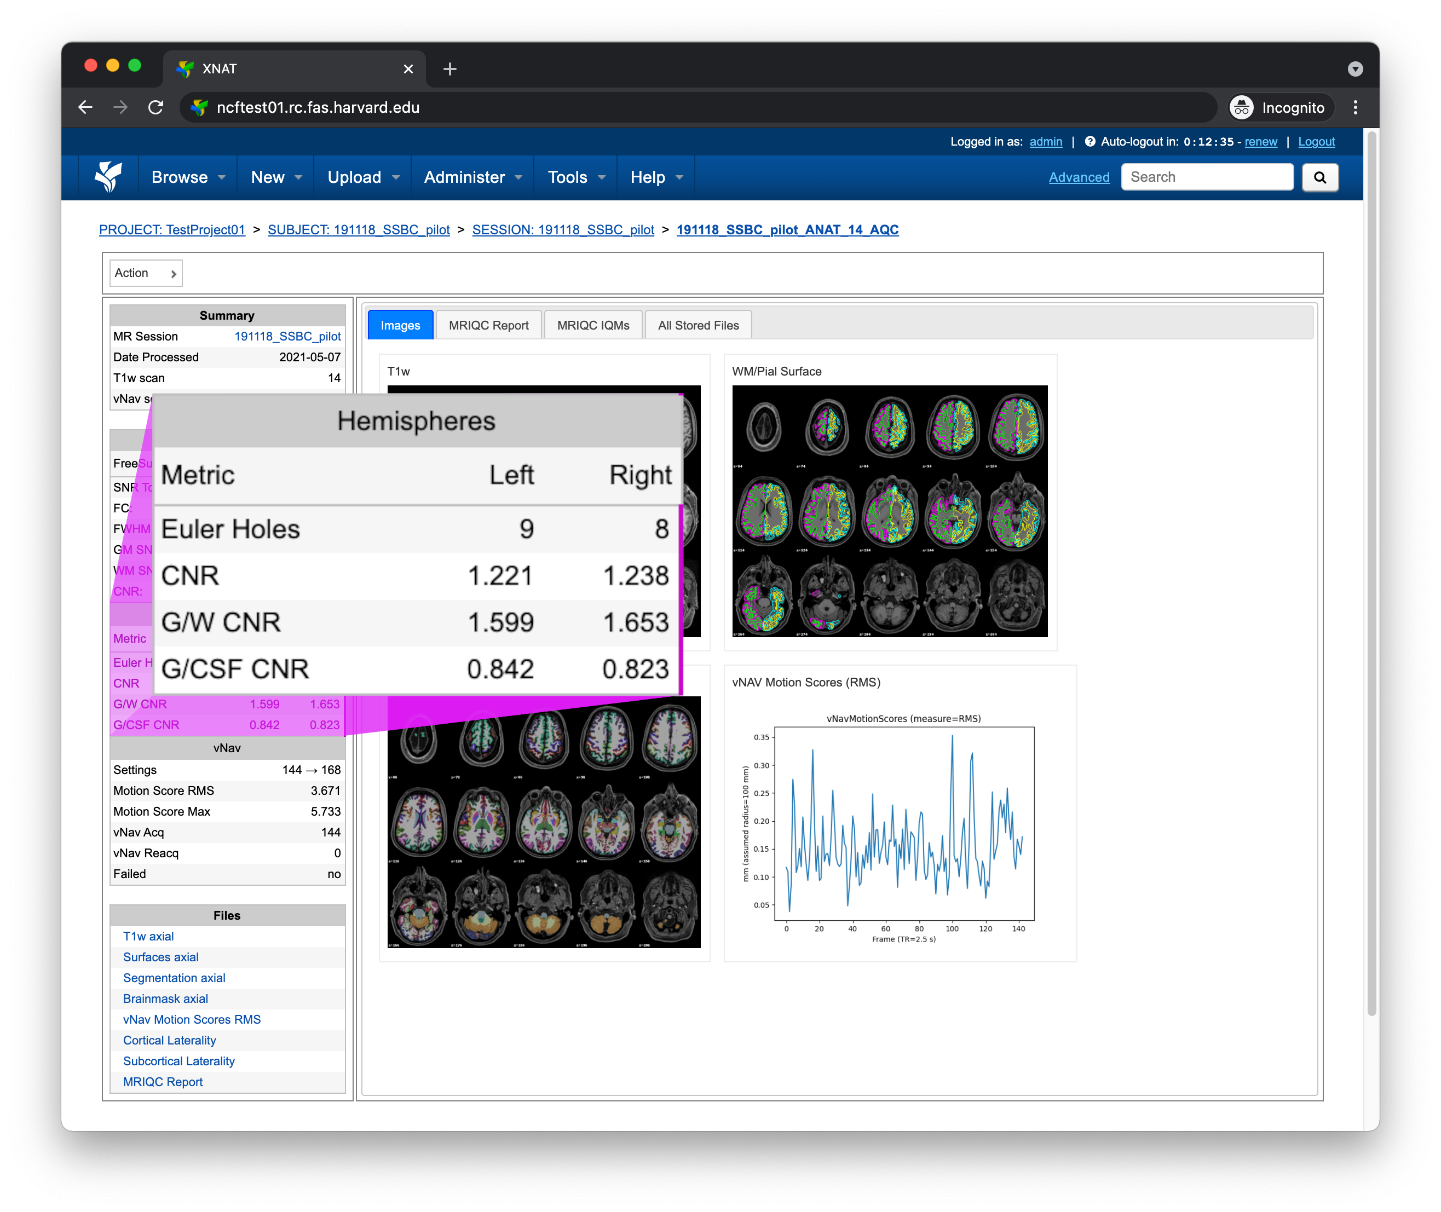Click the vNav Settings value 144 → 168
Screen dimensions: 1441x1212
tap(312, 770)
